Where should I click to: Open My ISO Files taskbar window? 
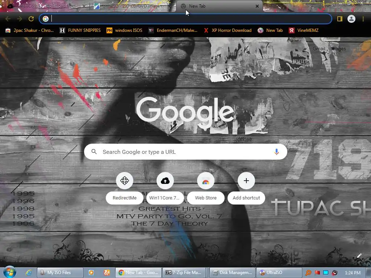60,273
